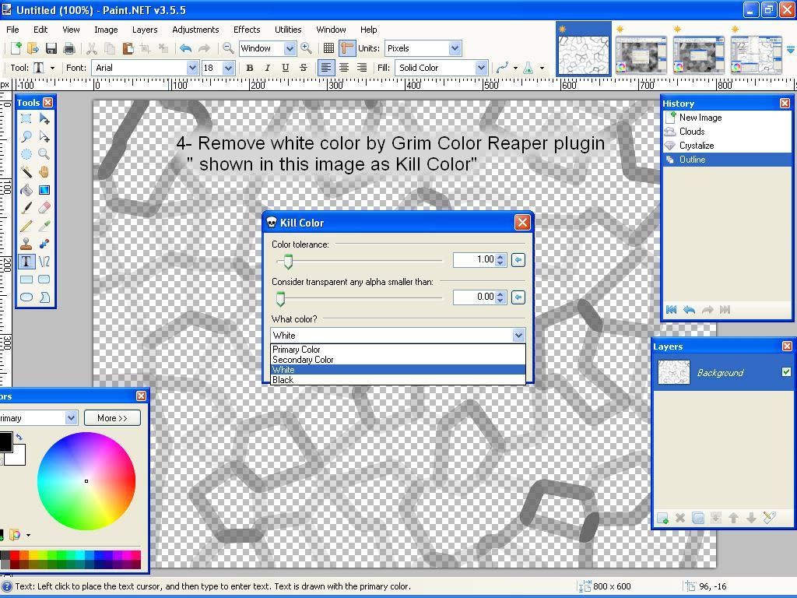Open the Units Pixels dropdown

point(455,48)
